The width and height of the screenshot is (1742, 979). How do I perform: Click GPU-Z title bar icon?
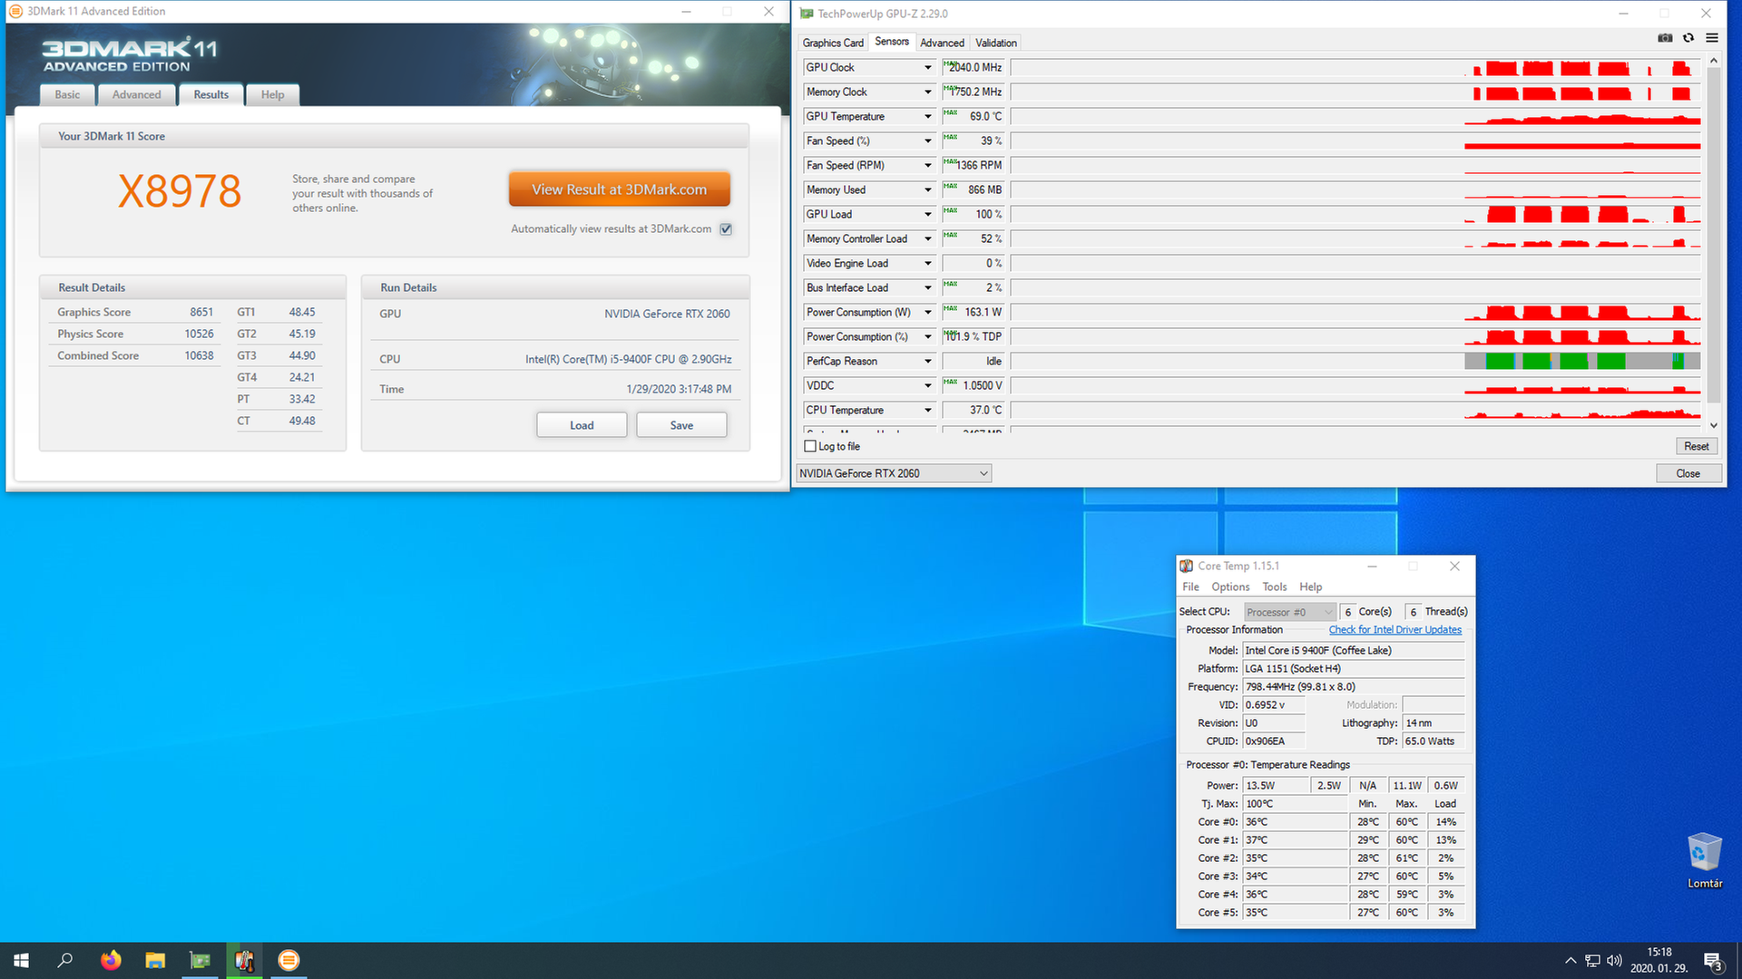click(807, 14)
